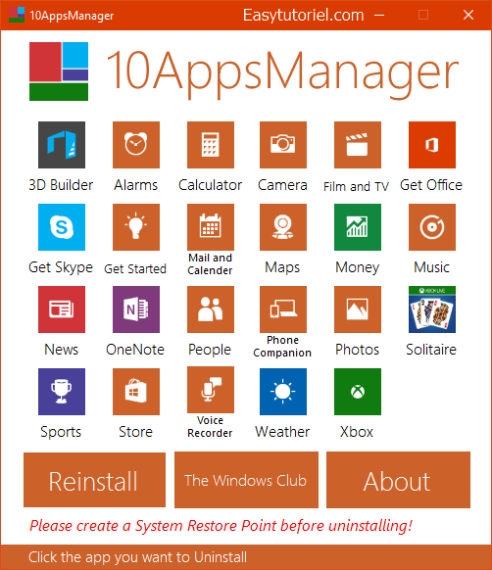Choose the blue Weather app tile
The image size is (492, 570).
pyautogui.click(x=283, y=392)
